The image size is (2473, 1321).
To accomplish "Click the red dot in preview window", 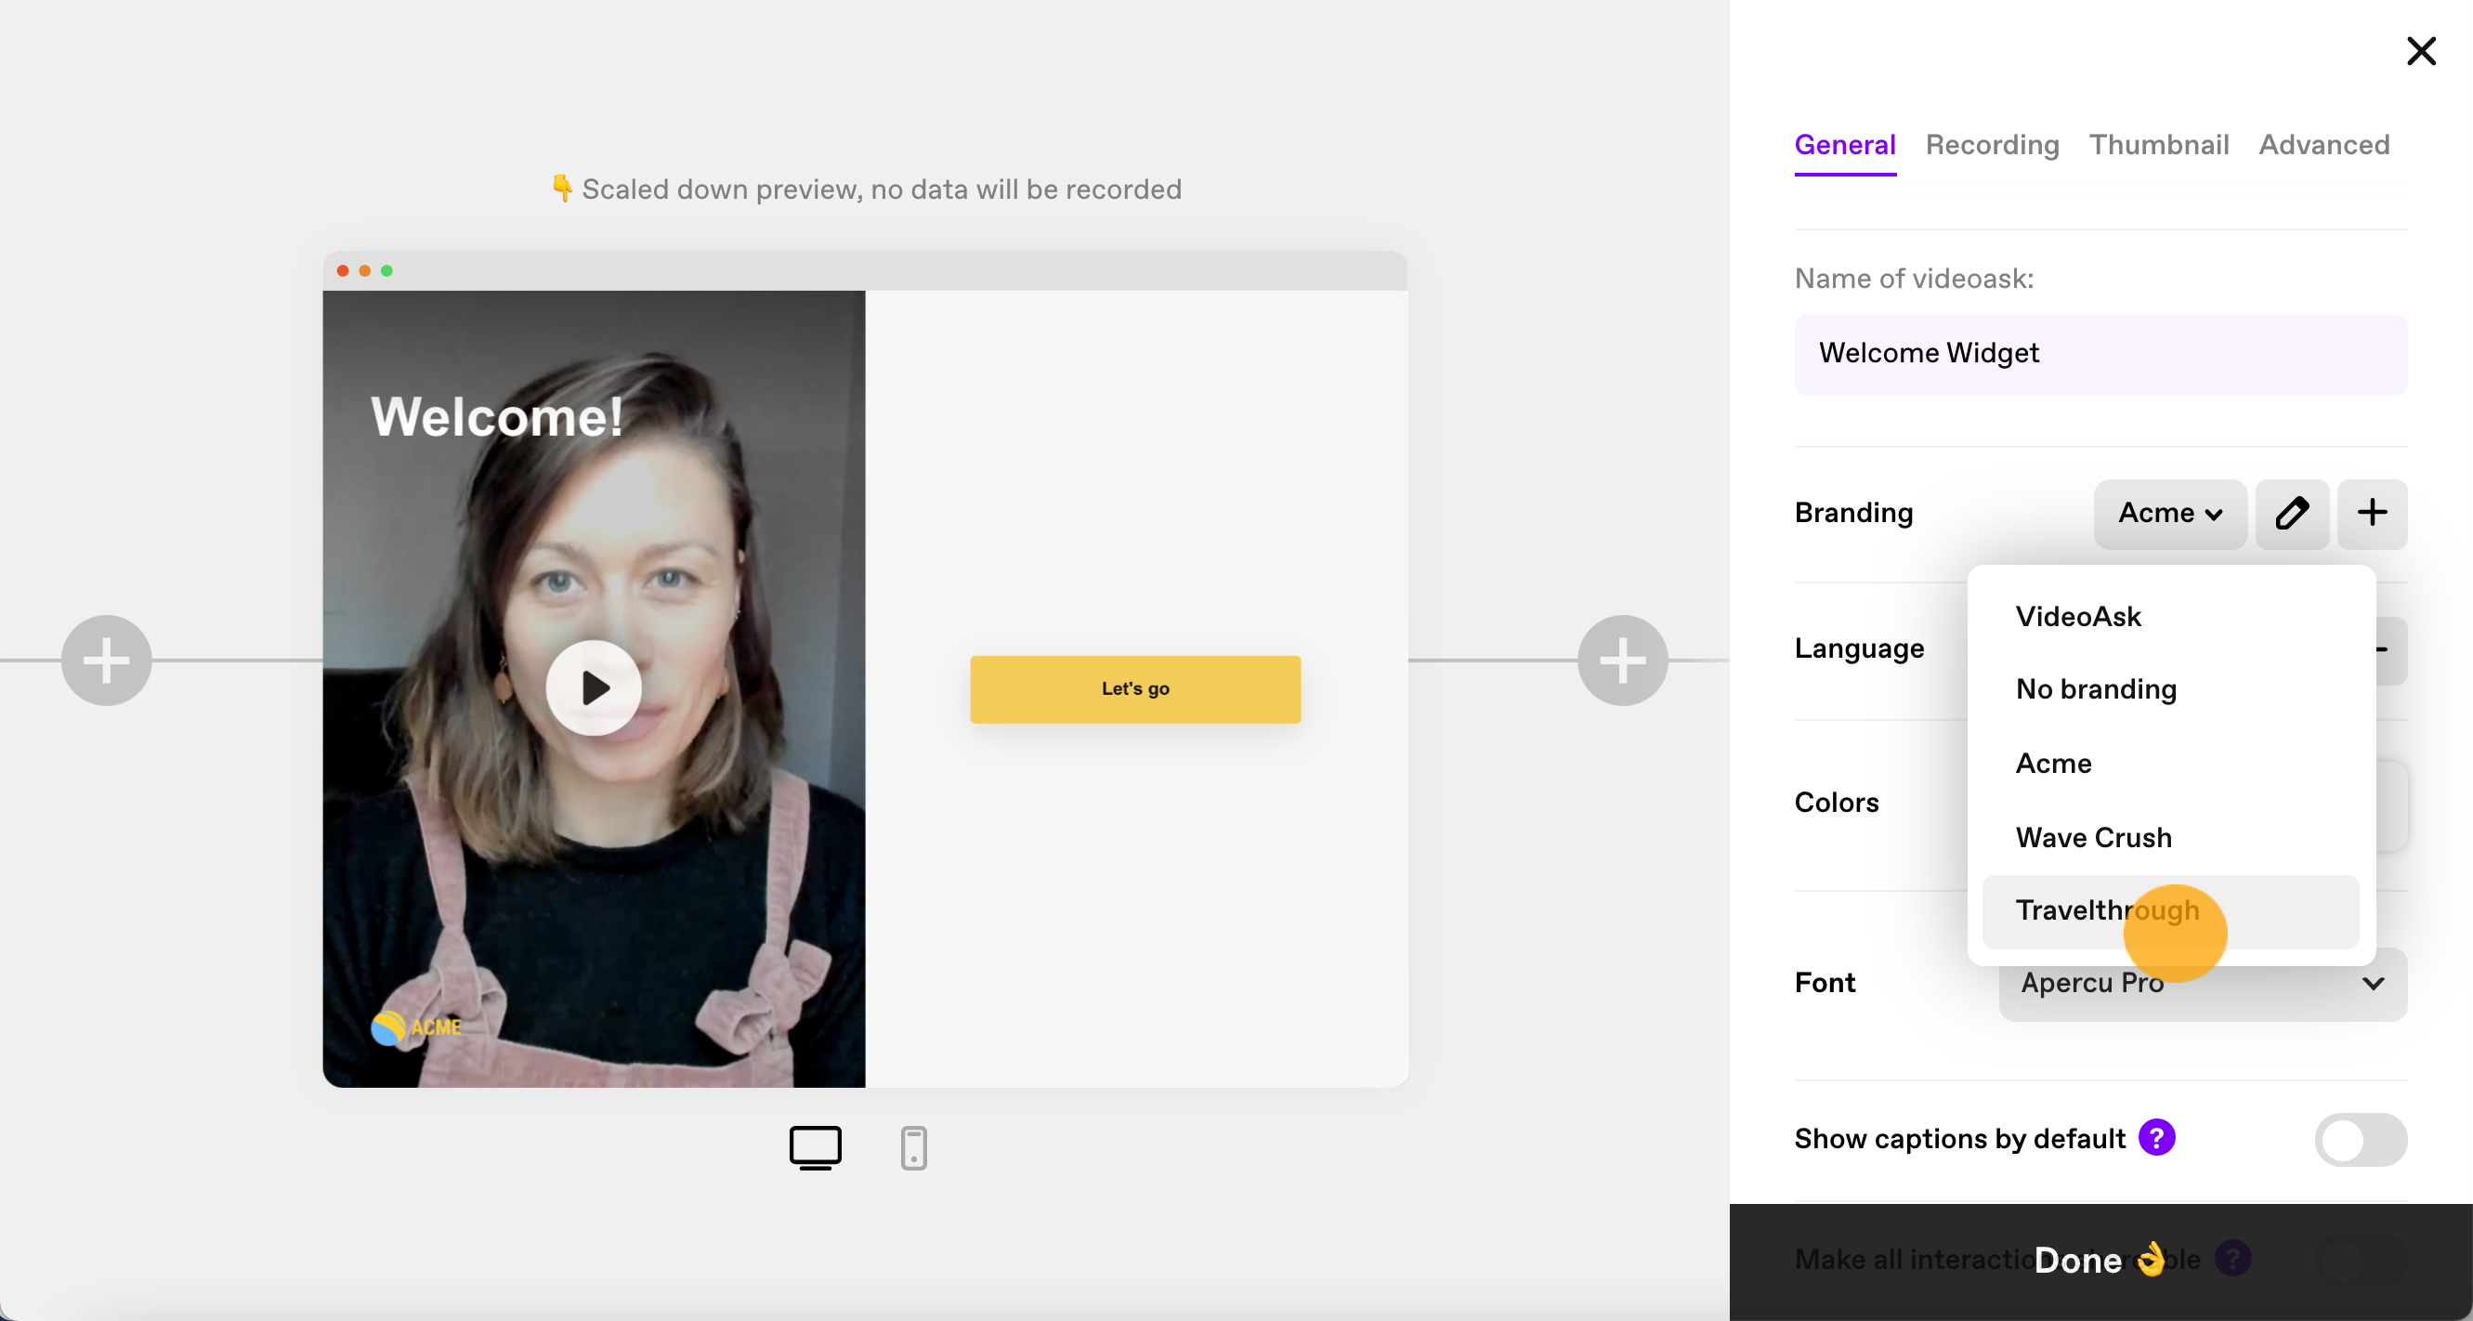I will click(343, 270).
